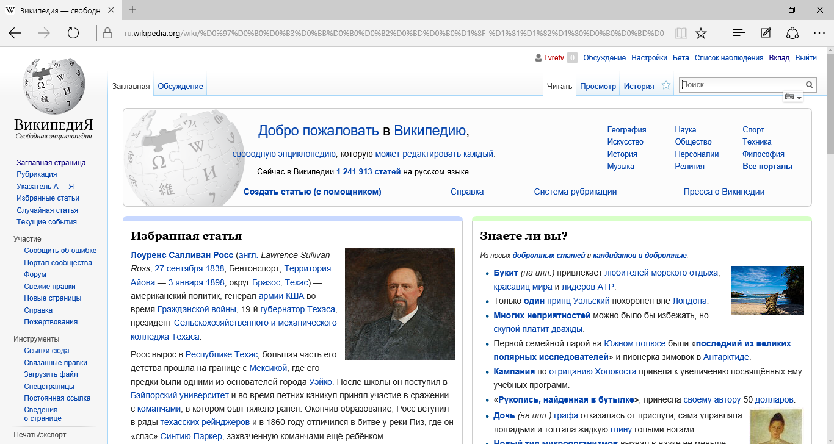Open the История tab
Screen dimensions: 834x444
(639, 86)
